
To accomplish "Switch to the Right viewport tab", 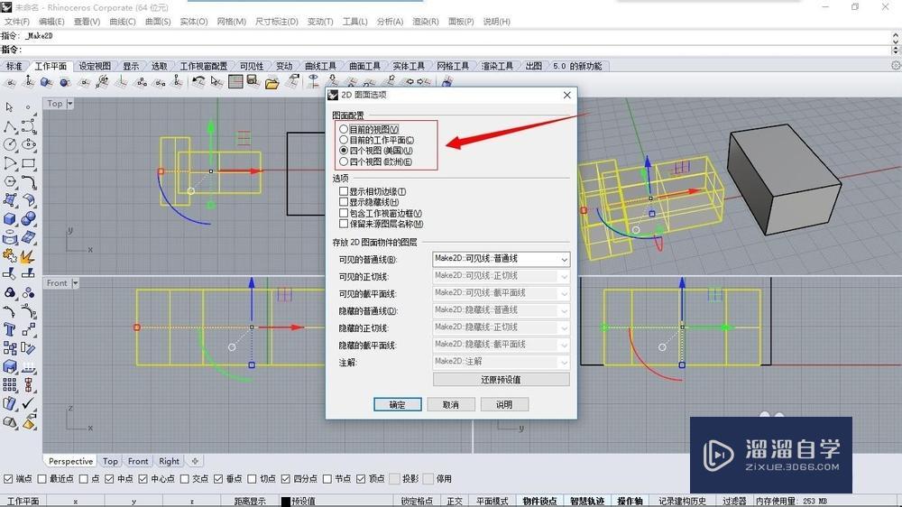I will tap(170, 461).
